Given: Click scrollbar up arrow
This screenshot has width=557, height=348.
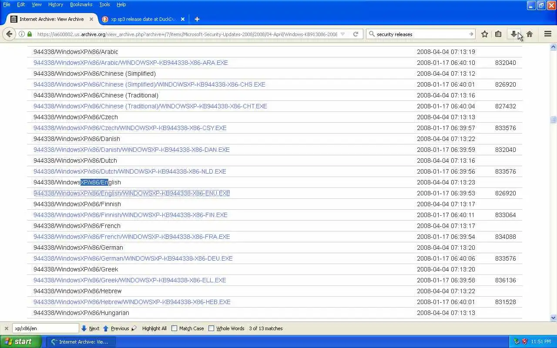Looking at the screenshot, I should click(x=553, y=47).
